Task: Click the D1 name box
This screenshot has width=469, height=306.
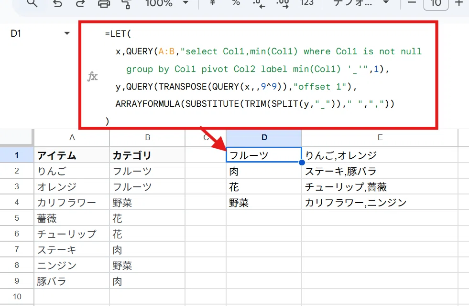Action: pyautogui.click(x=16, y=33)
